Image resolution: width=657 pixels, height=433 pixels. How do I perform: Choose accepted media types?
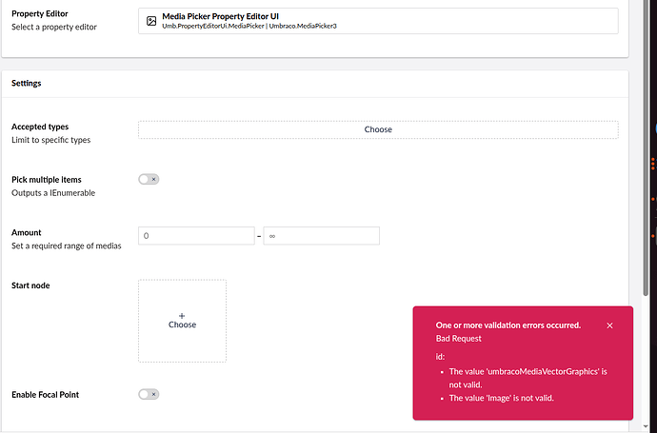(378, 129)
